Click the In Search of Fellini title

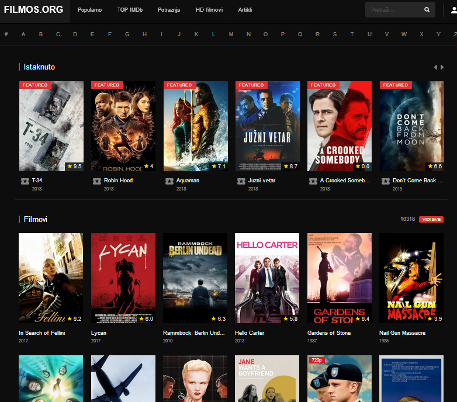tap(42, 332)
